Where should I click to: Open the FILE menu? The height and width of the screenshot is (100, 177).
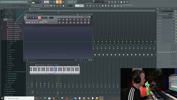tap(2, 2)
